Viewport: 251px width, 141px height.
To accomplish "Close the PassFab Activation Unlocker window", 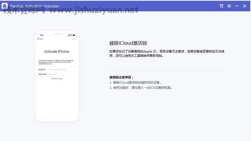I will point(244,6).
